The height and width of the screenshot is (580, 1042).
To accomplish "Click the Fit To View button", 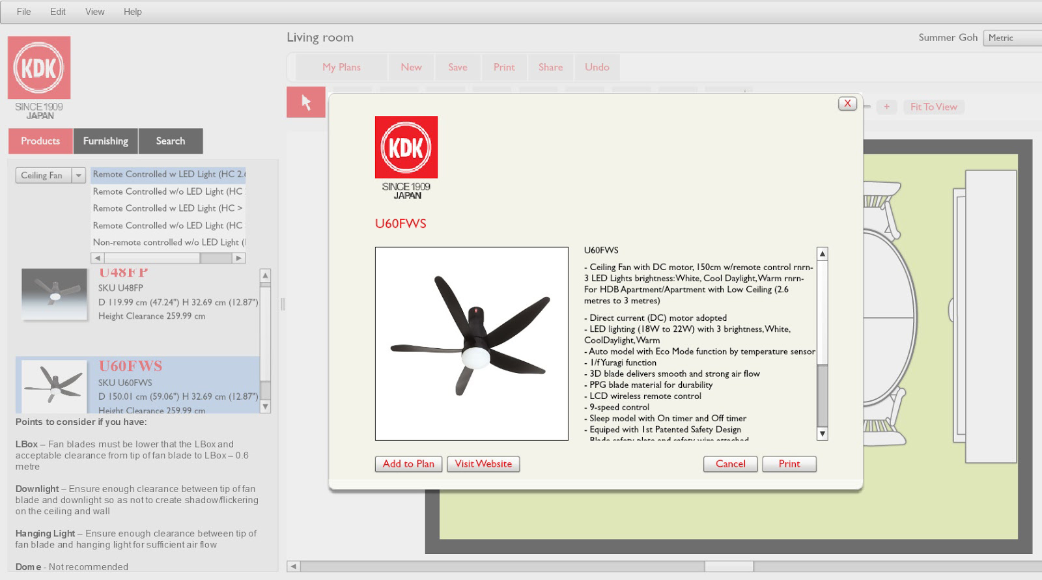I will coord(933,107).
